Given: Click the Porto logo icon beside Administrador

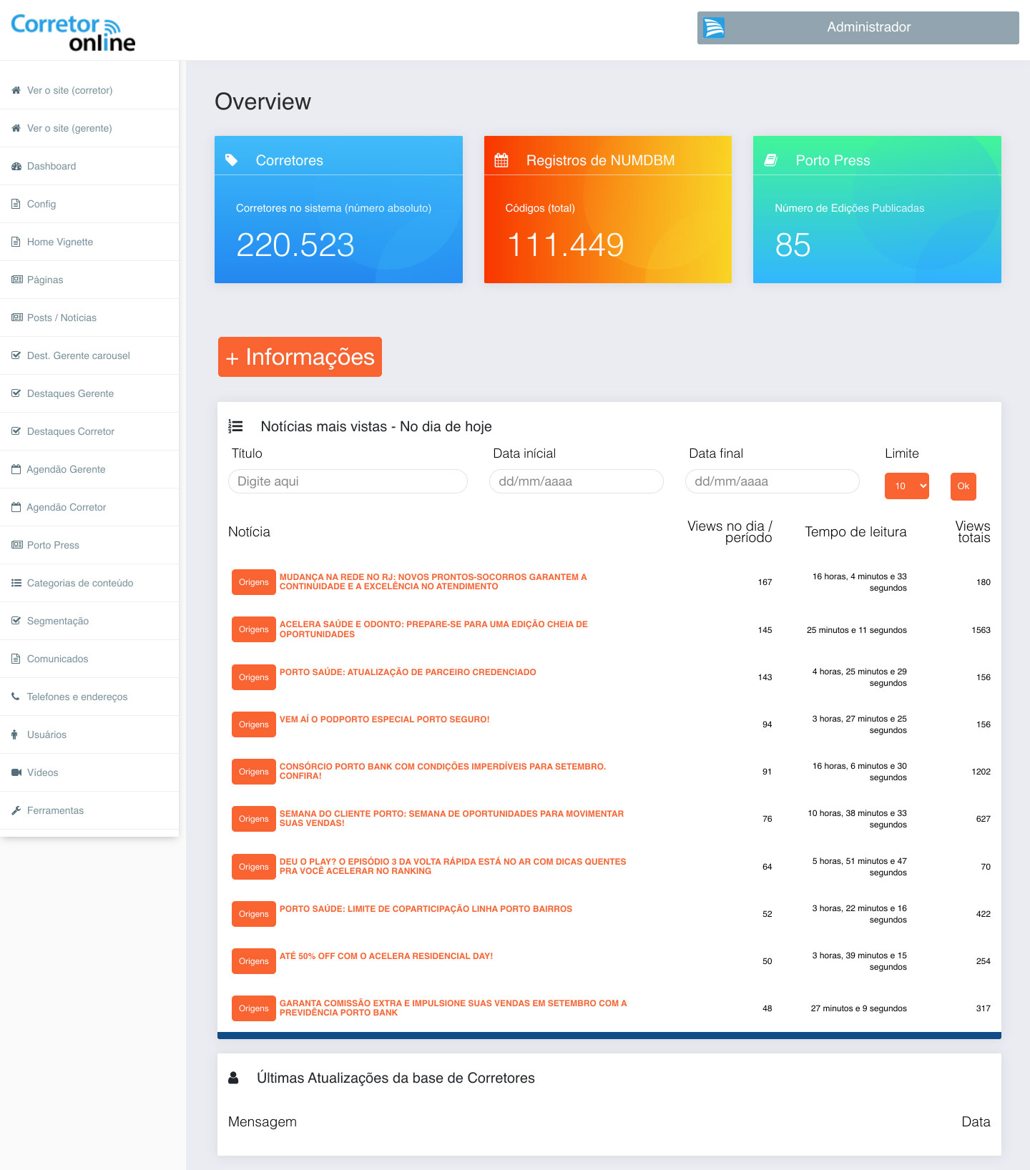Looking at the screenshot, I should (714, 28).
